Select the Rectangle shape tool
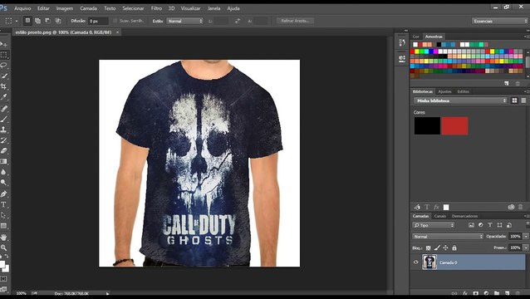The width and height of the screenshot is (530, 299). 3,226
